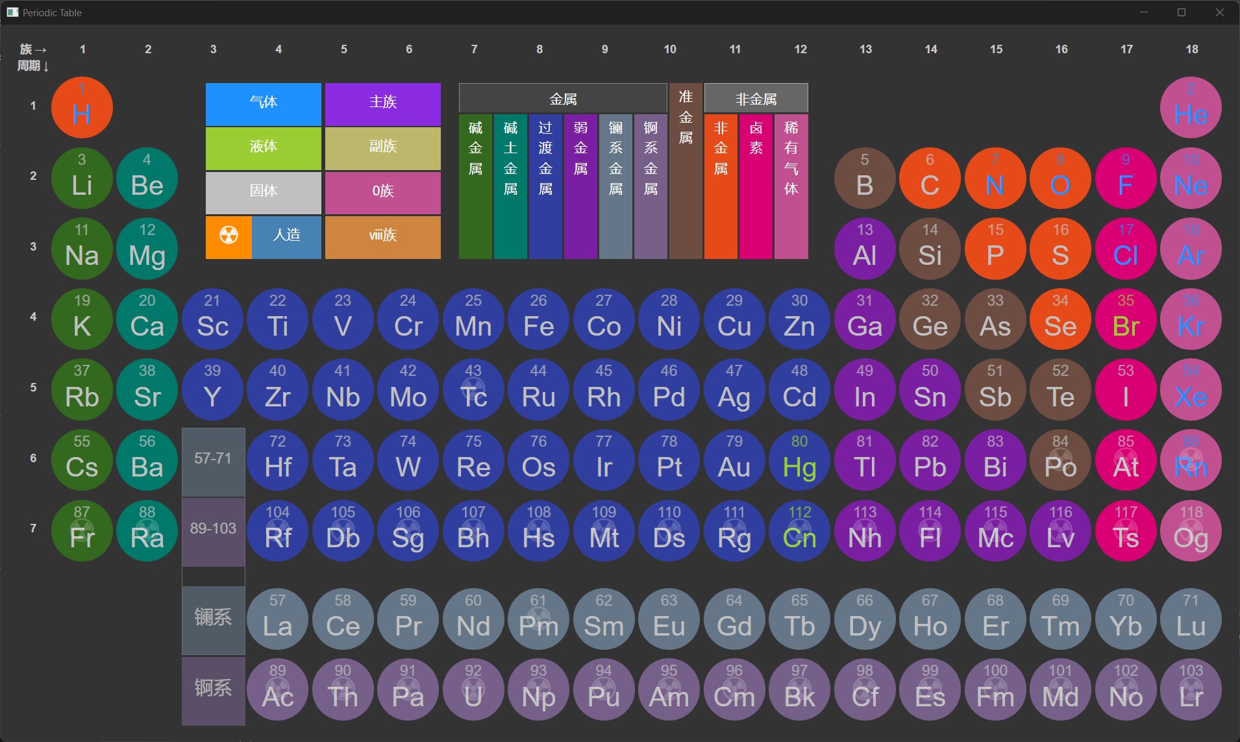Toggle the viii族 group filter
This screenshot has height=742, width=1240.
[x=383, y=237]
